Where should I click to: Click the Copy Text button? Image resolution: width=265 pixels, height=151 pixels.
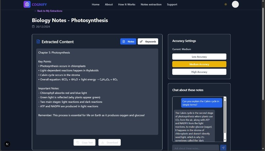pyautogui.click(x=84, y=142)
